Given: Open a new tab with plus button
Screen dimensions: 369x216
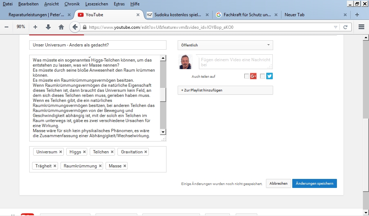Looking at the screenshot, I should click(x=357, y=15).
